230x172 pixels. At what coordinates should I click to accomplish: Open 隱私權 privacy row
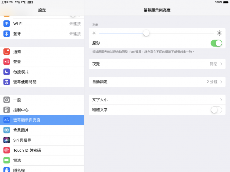pyautogui.click(x=42, y=169)
